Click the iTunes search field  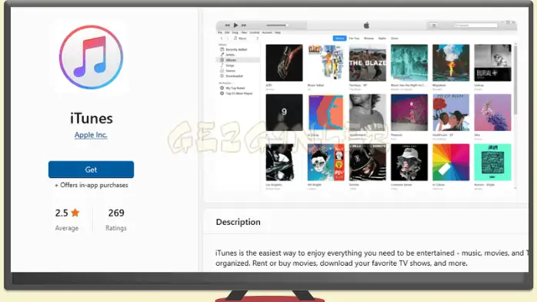[475, 25]
